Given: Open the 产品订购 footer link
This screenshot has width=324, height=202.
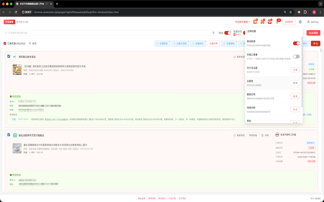Looking at the screenshot, I should [172, 198].
